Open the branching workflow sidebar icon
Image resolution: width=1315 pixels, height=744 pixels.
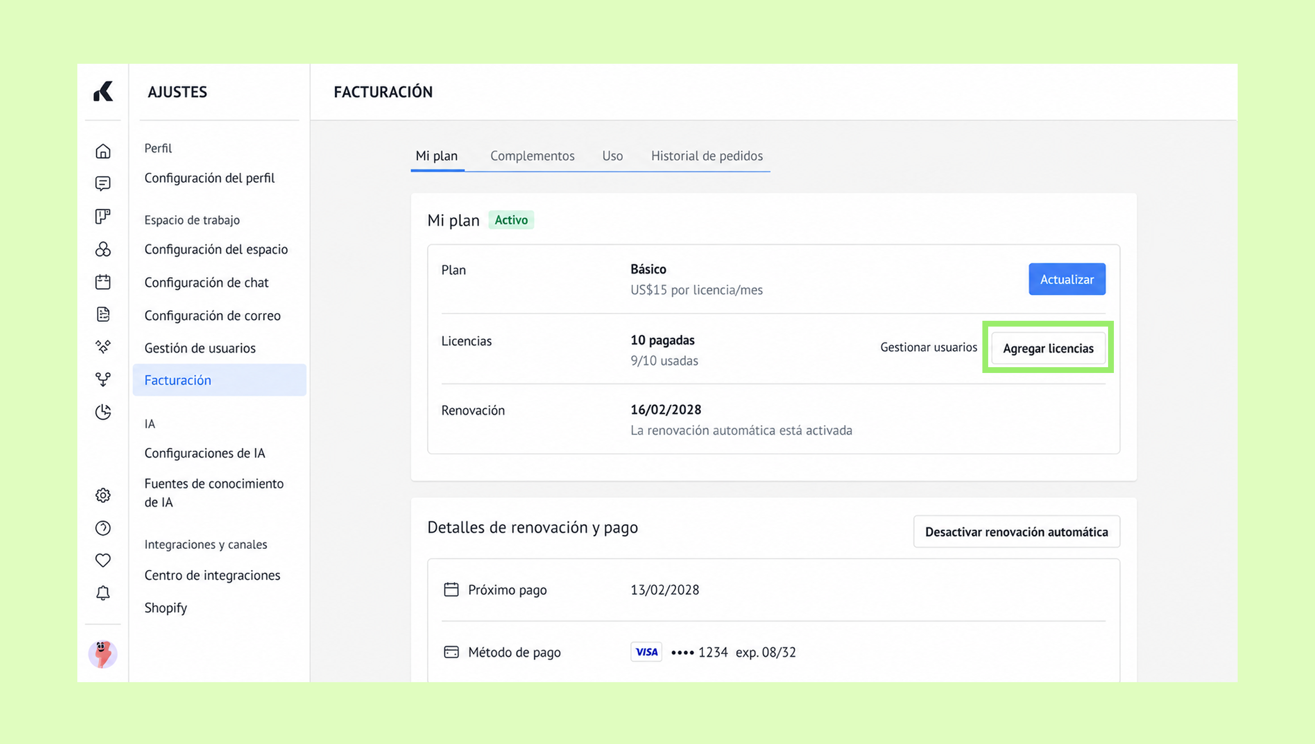(x=103, y=379)
